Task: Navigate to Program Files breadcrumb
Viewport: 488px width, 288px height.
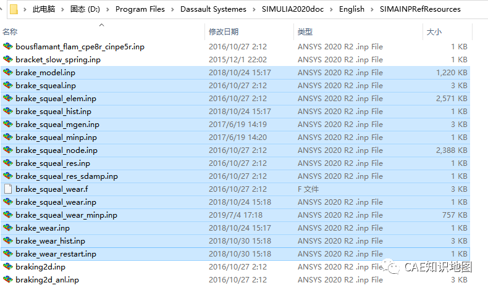Action: tap(140, 9)
